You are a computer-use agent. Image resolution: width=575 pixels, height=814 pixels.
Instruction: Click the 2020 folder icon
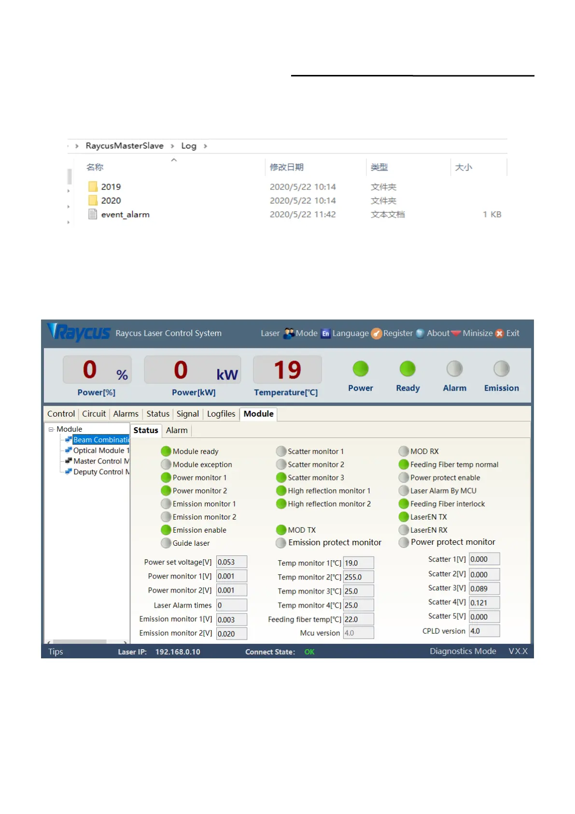click(93, 200)
